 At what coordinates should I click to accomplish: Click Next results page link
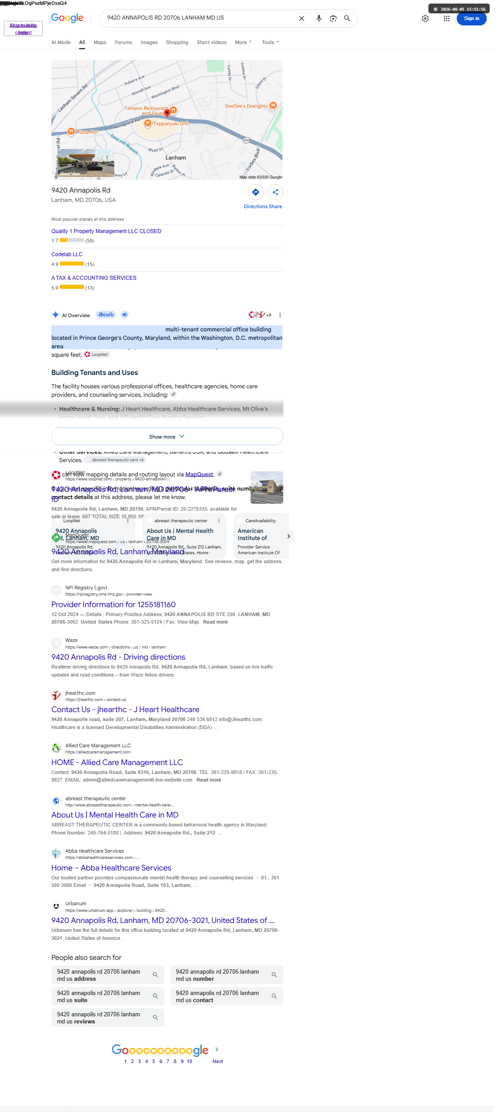tap(218, 1061)
